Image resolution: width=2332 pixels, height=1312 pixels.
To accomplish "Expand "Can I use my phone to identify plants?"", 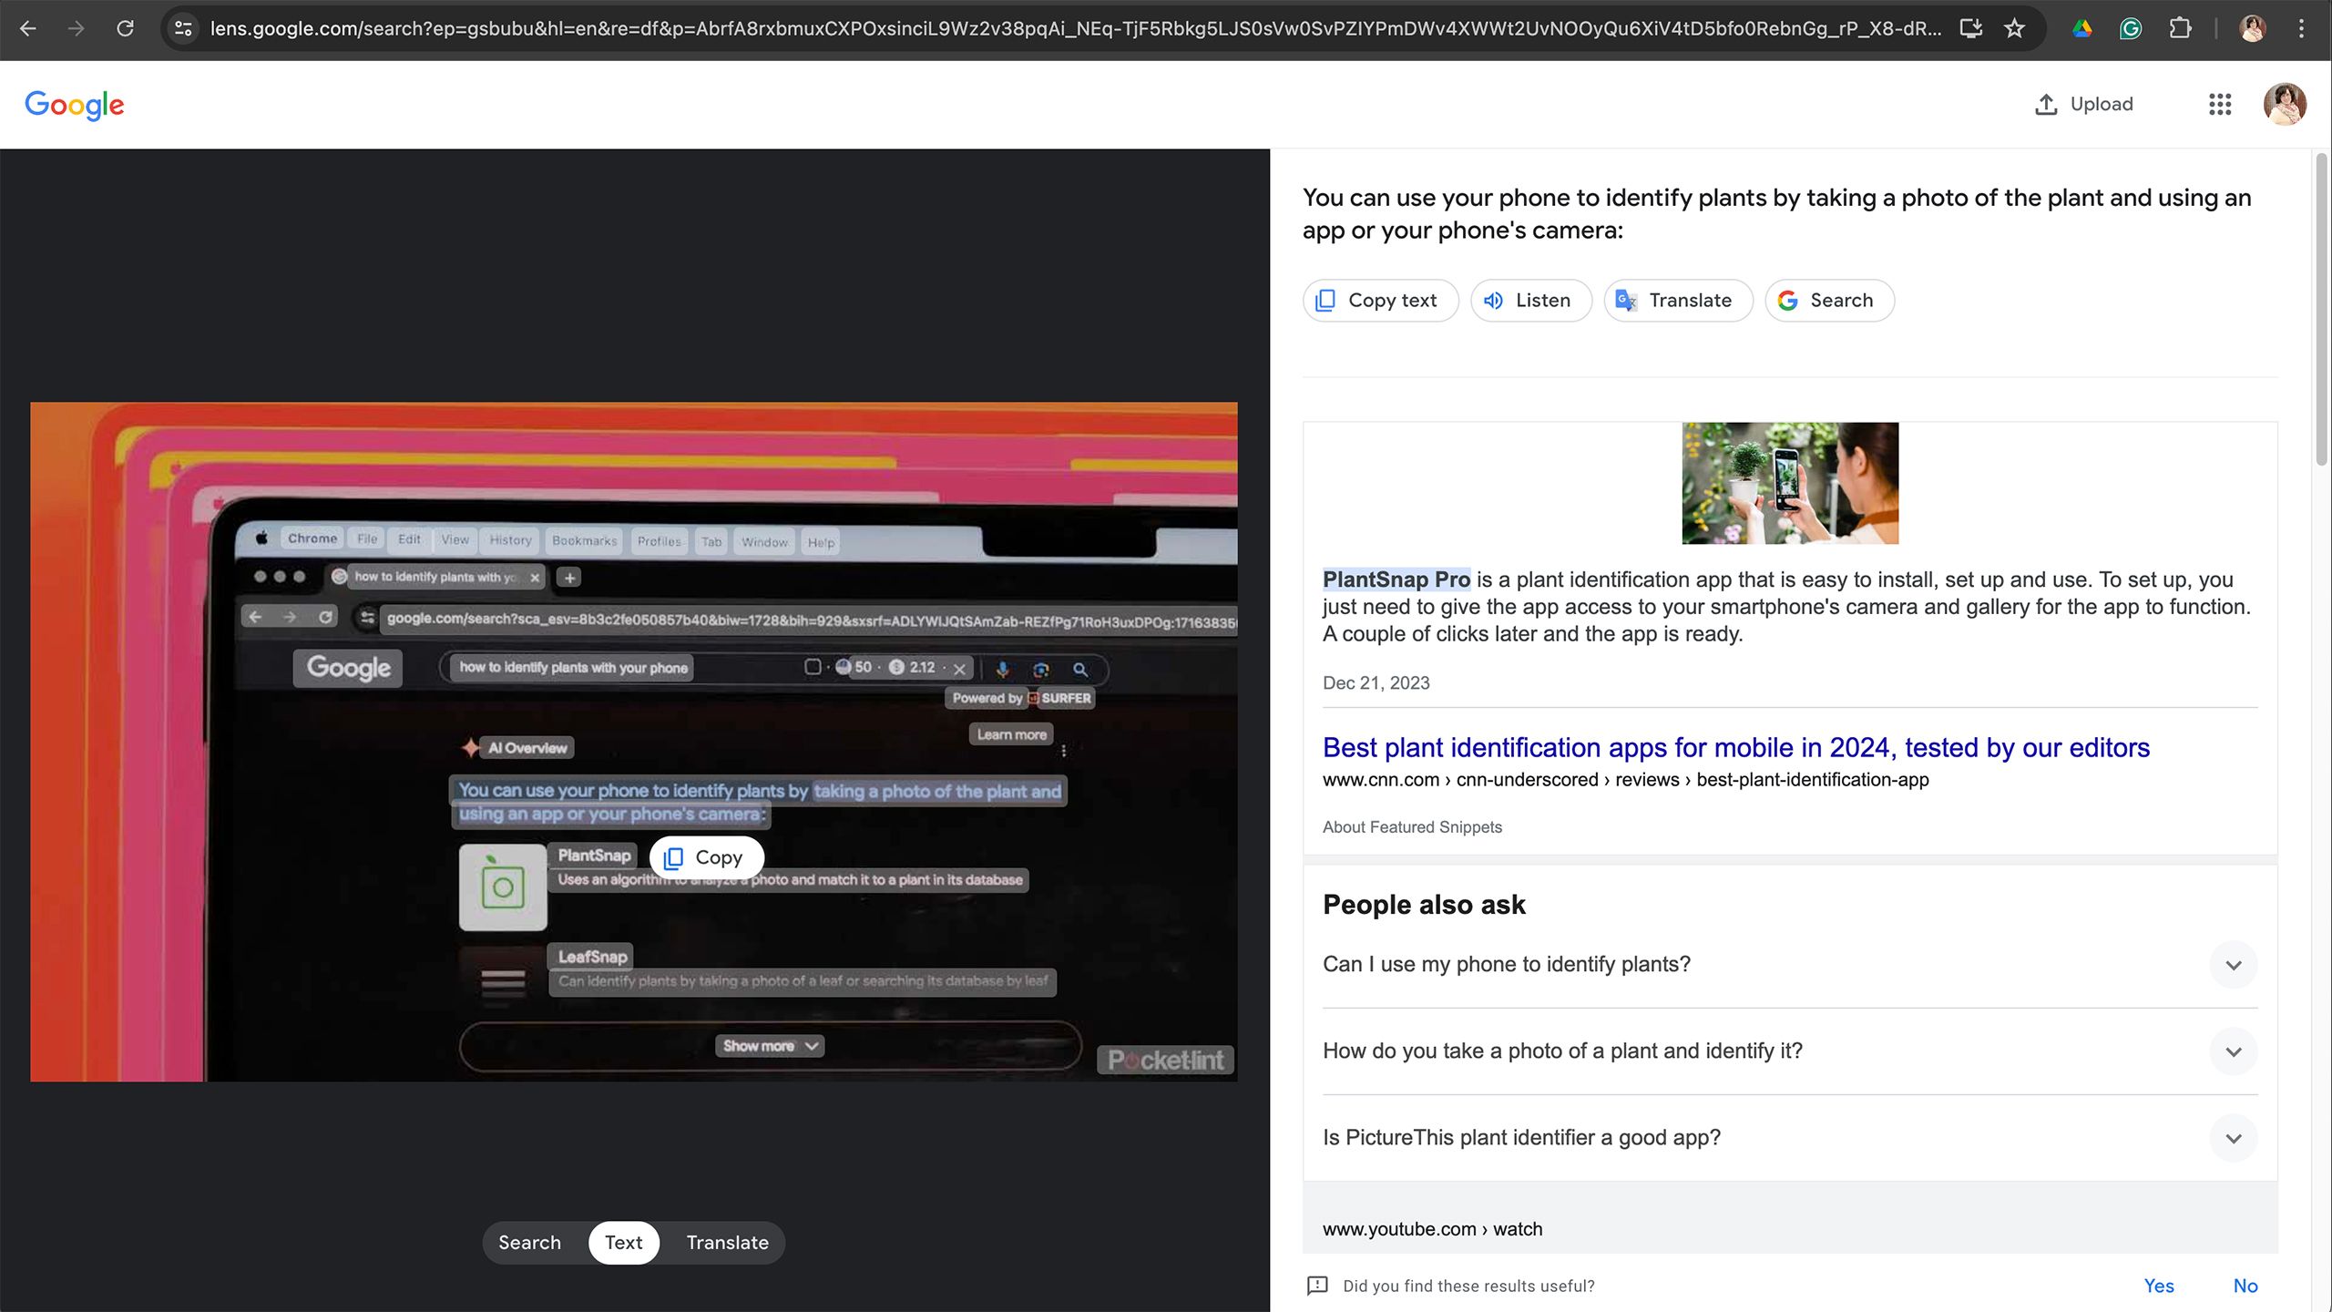I will 2233,964.
